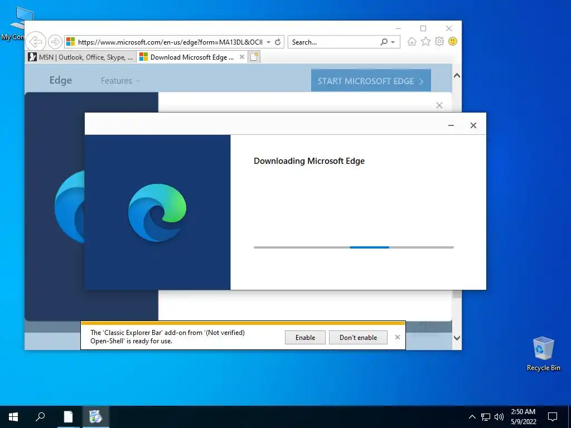The image size is (571, 428).
Task: Click Enable for the Classic Explorer Bar add-on
Action: (x=305, y=337)
